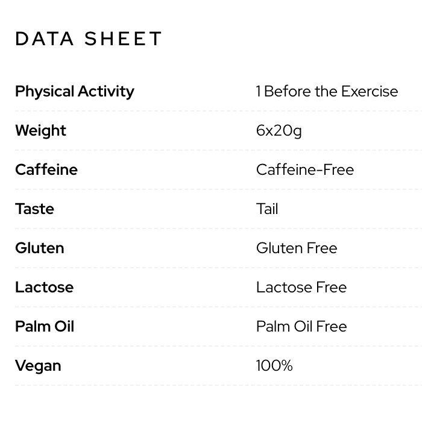Select the bold Palm Oil row label
422x422 pixels.
pyautogui.click(x=45, y=327)
